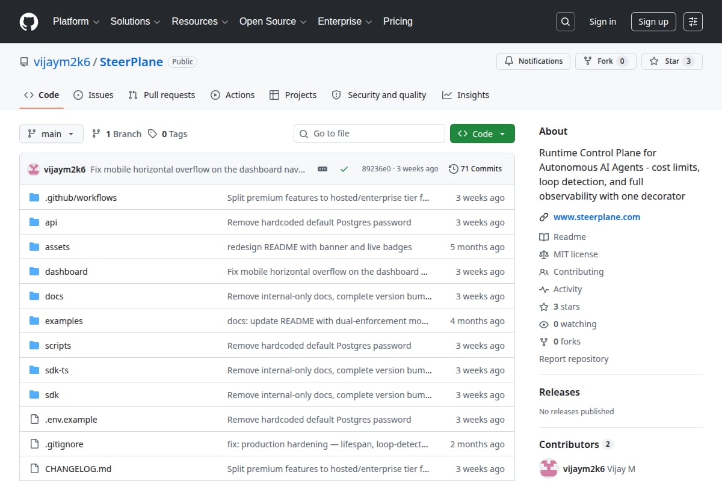Click the green check status icon
The width and height of the screenshot is (722, 481).
(344, 169)
